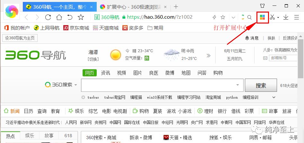
Task: Select the 地图 search tab
Action: click(x=186, y=73)
